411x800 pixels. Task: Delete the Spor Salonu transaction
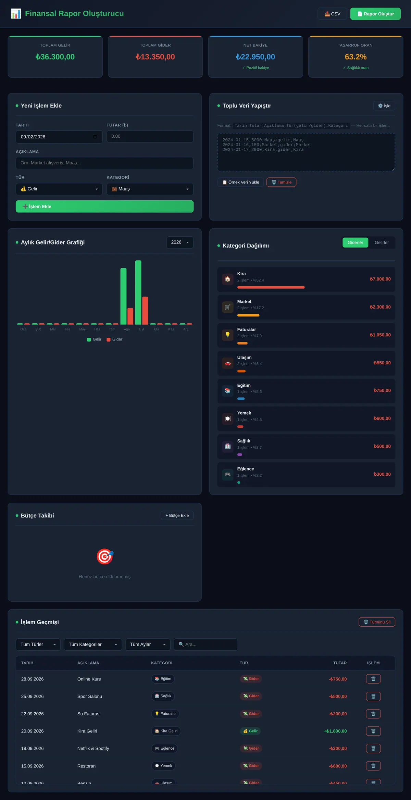373,696
